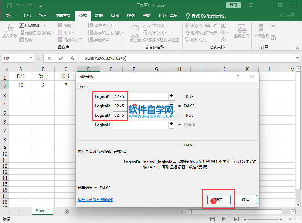Click the Error Checking icon
302x223 pixels.
coord(223,33)
